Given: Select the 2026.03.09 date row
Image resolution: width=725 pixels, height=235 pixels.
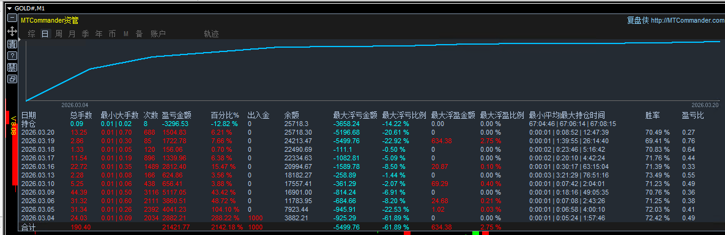Looking at the screenshot, I should click(39, 192).
